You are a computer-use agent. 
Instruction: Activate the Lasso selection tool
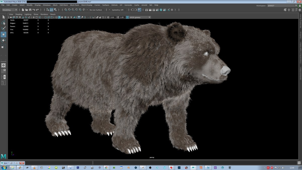coord(4,23)
